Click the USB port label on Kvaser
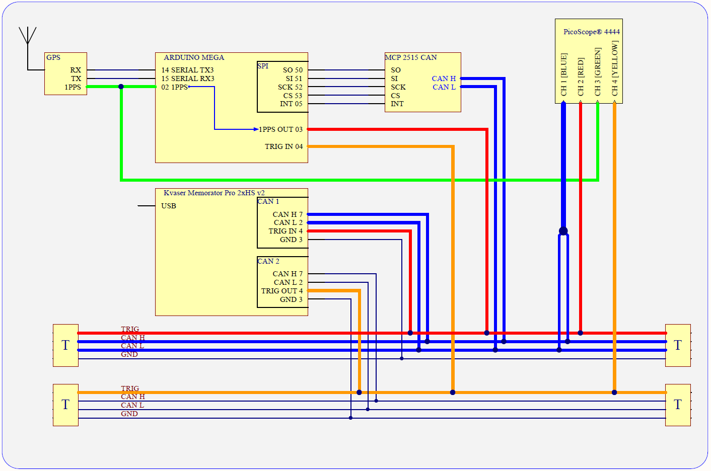Viewport: 711px width, 471px height. [169, 206]
